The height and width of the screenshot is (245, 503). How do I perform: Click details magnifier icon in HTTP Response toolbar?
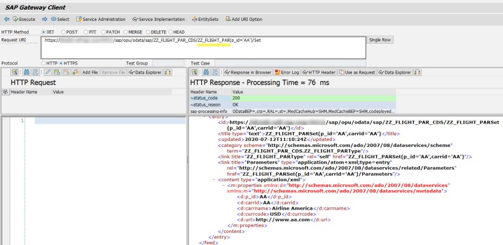pyautogui.click(x=195, y=72)
